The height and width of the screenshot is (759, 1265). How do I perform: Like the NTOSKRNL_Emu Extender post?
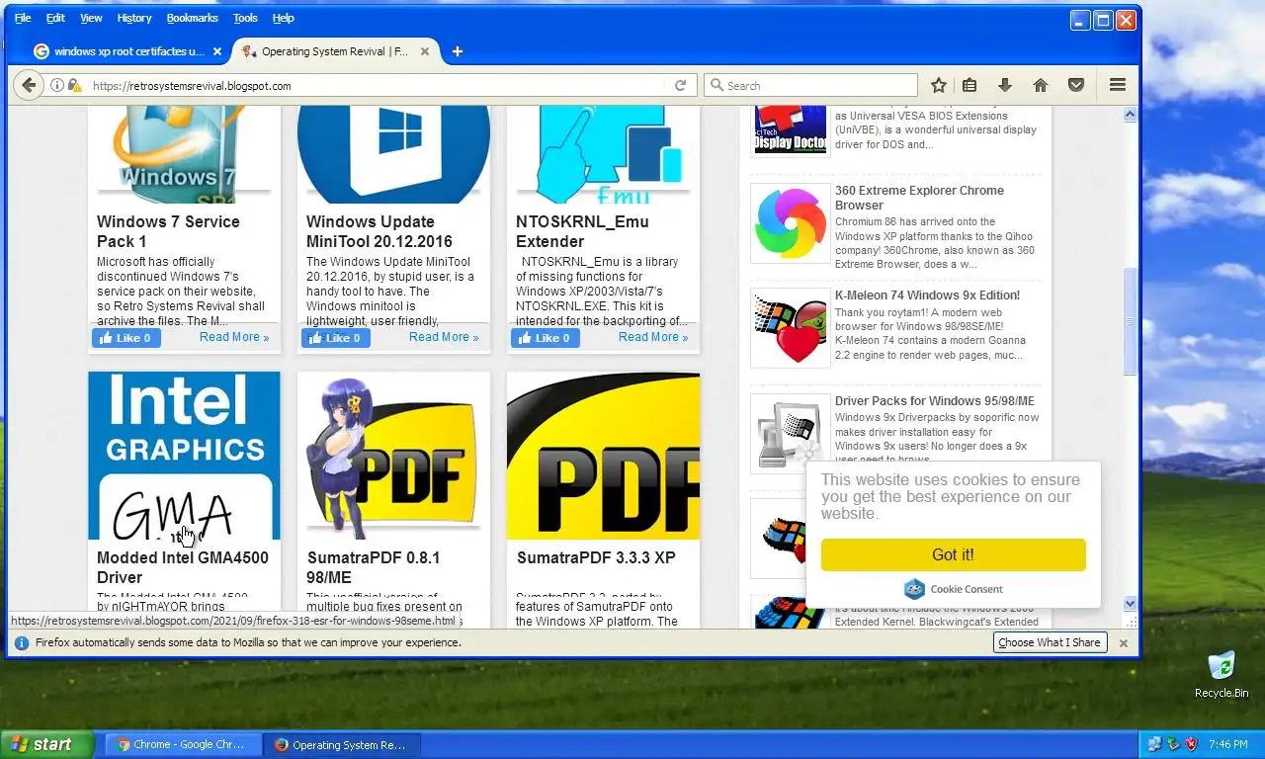click(x=546, y=338)
